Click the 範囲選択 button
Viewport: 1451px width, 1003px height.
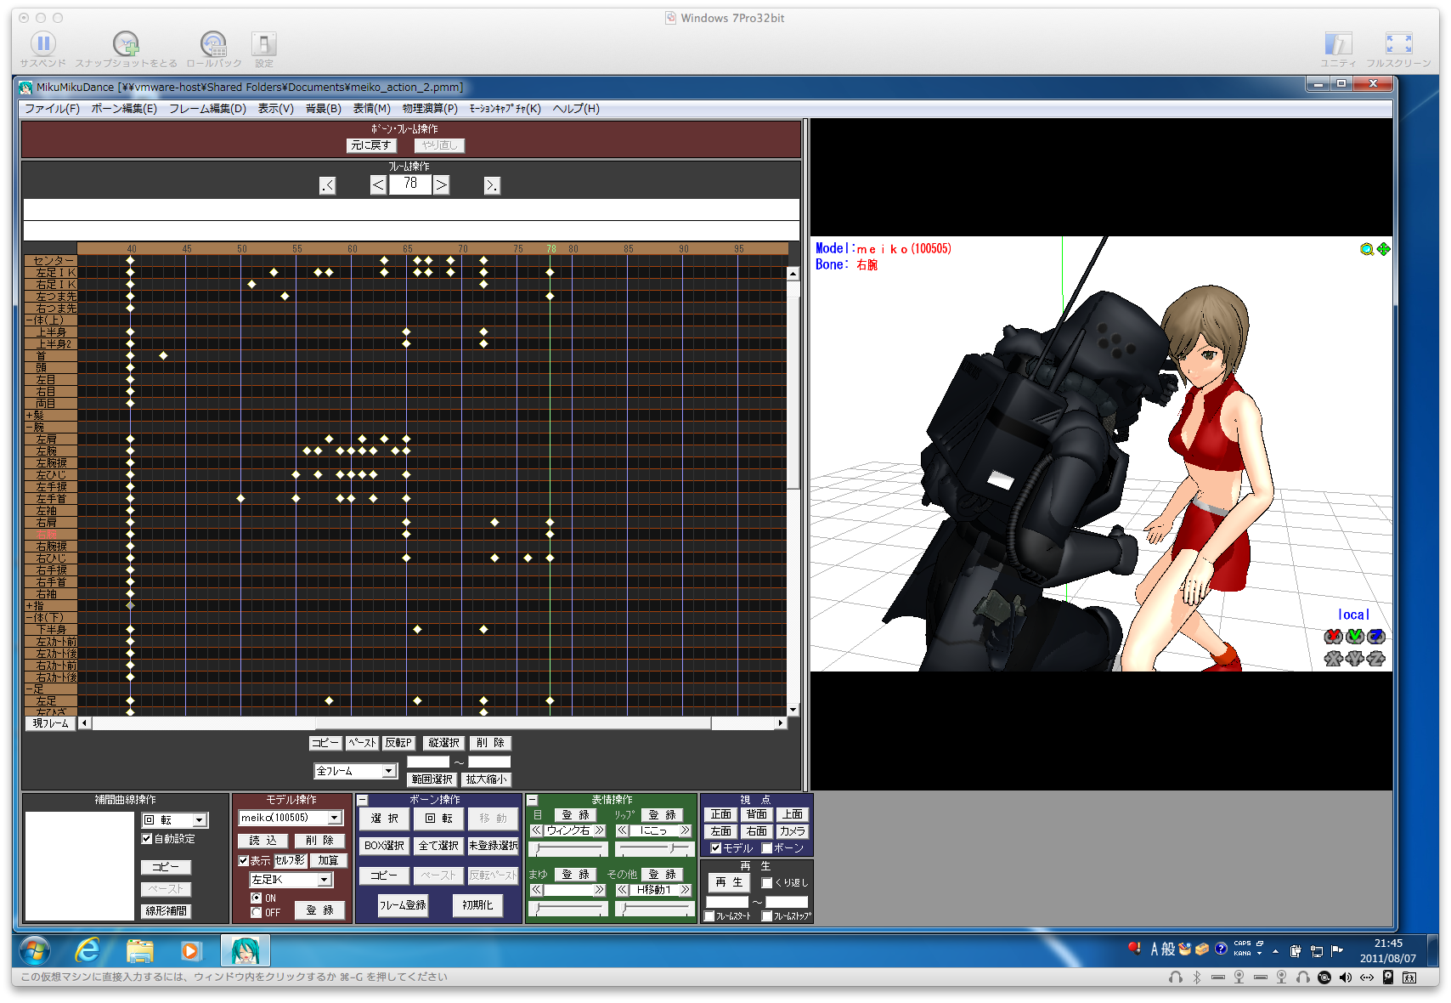pos(432,779)
